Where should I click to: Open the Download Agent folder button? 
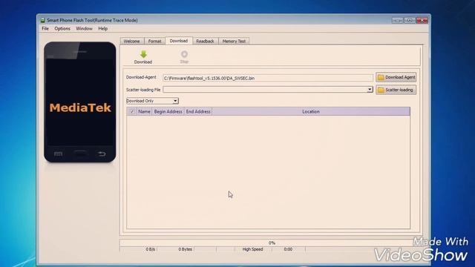pos(396,77)
